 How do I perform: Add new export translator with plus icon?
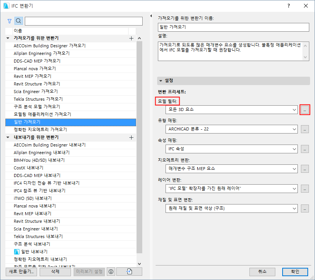pos(132,137)
